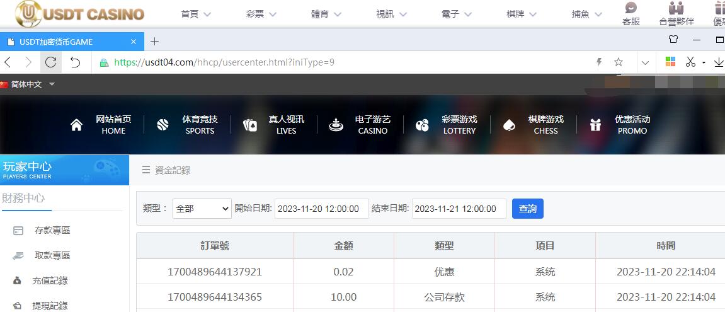The height and width of the screenshot is (312, 725).
Task: Click the scissors screenshot tool icon
Action: pyautogui.click(x=691, y=62)
